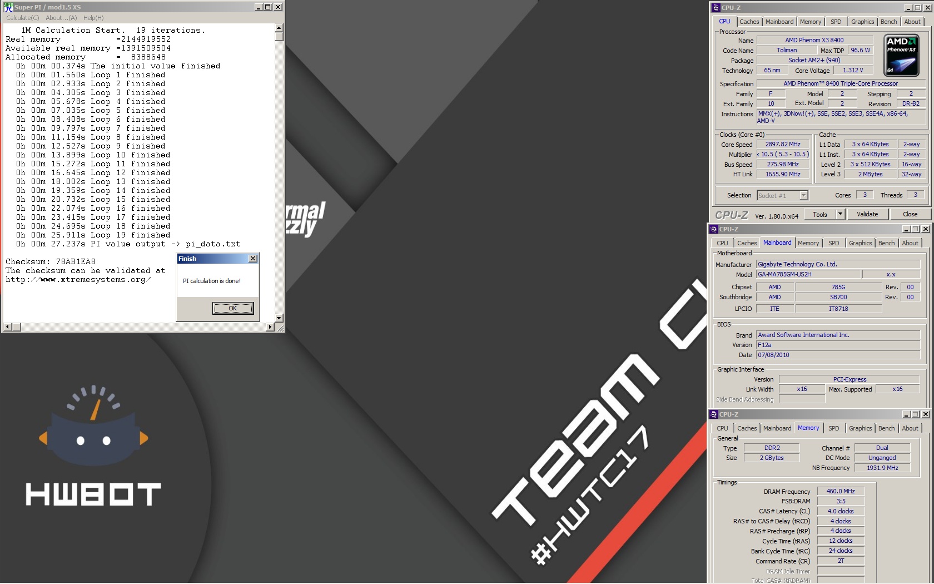
Task: Click the Core Voltage value 1.312 V
Action: (x=853, y=70)
